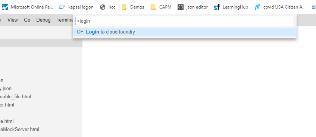Open the LearningHub sf icon

[x=217, y=7]
